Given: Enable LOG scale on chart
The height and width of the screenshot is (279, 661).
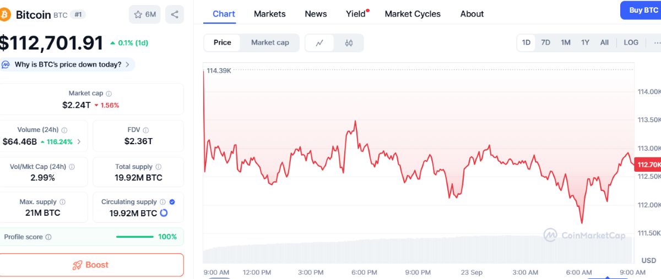Looking at the screenshot, I should tap(631, 42).
